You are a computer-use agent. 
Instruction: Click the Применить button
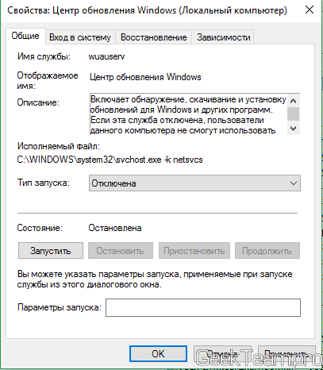286,353
